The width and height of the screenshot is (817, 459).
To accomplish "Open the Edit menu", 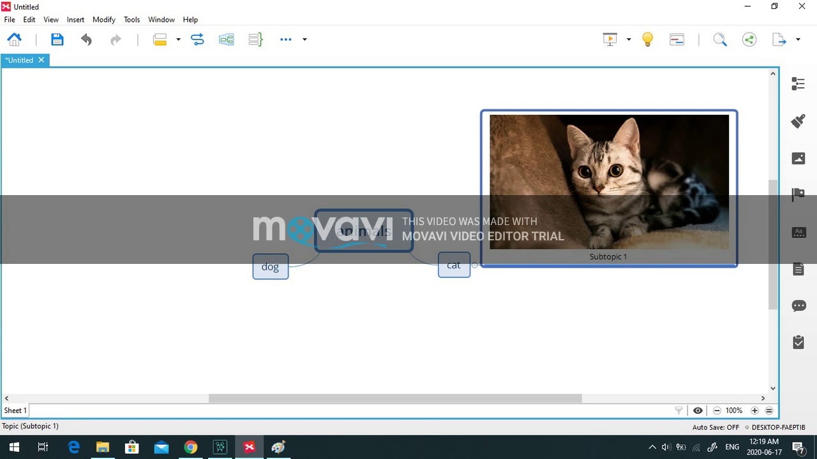I will (x=29, y=20).
